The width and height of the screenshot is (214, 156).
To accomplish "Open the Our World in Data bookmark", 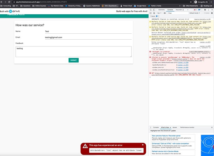I will click(x=55, y=6).
